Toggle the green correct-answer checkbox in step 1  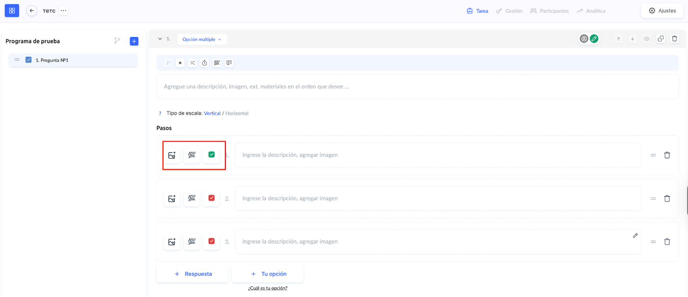coord(212,155)
